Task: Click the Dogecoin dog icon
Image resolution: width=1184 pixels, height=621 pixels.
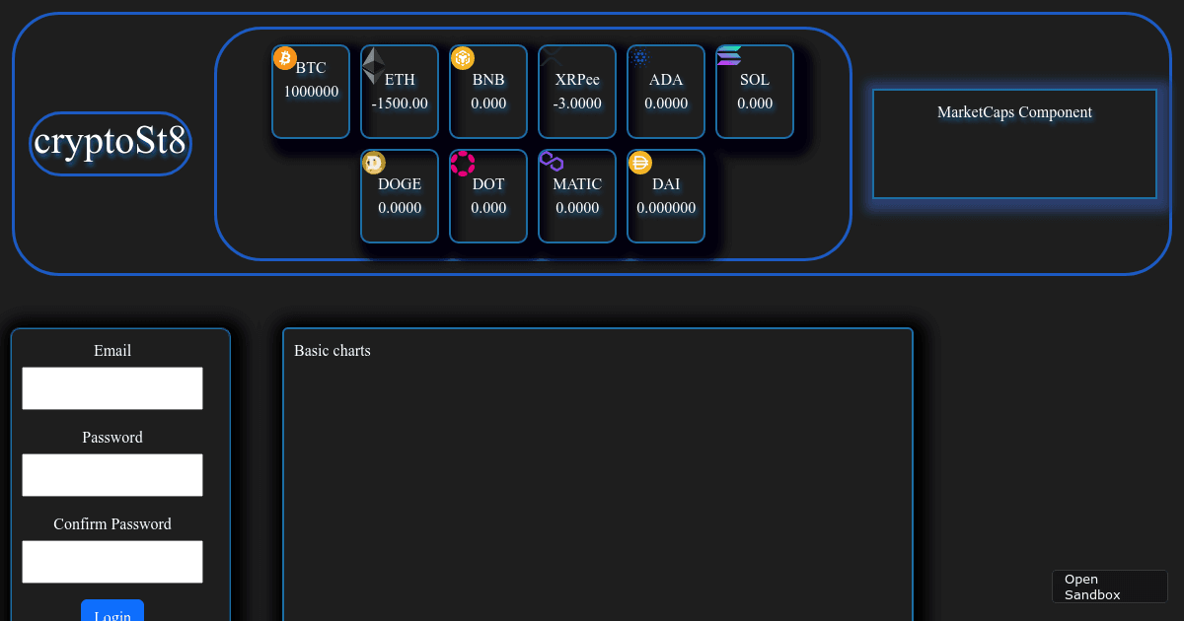Action: pos(374,163)
